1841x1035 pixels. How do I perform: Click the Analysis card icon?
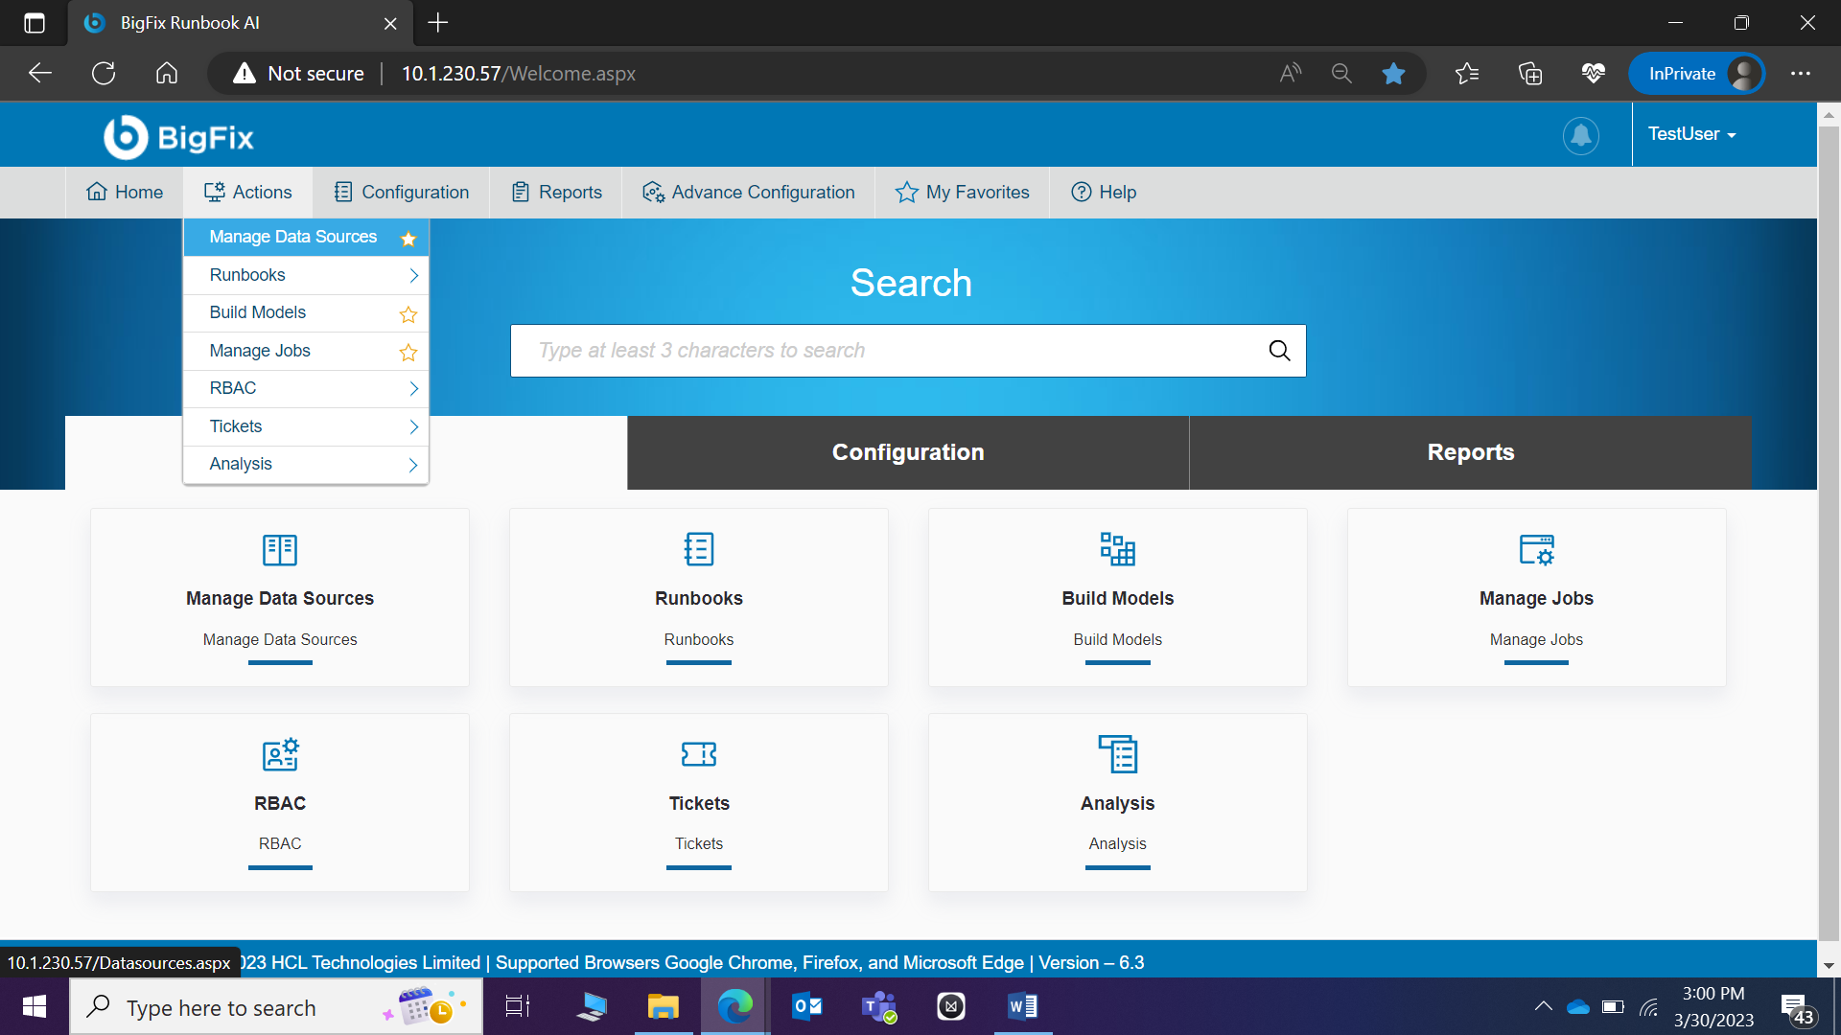point(1117,755)
